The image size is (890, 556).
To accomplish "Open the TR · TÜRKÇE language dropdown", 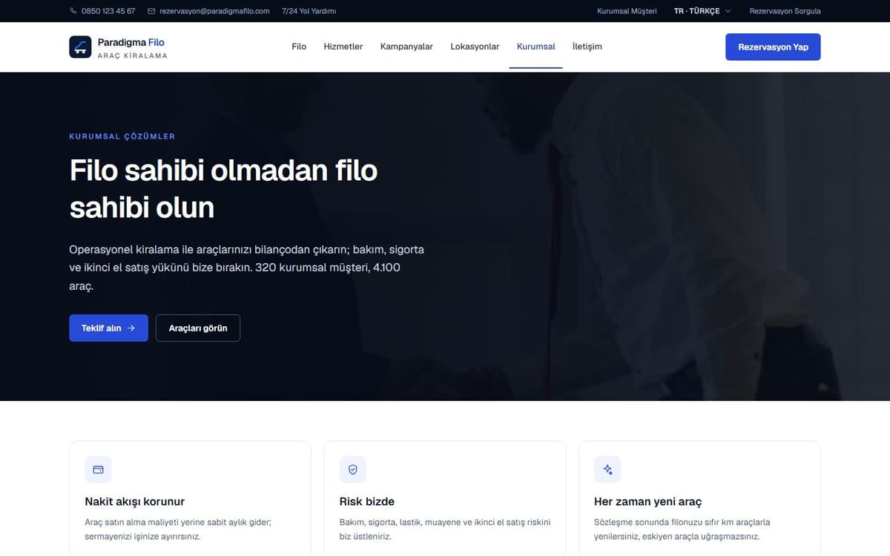I will 702,11.
